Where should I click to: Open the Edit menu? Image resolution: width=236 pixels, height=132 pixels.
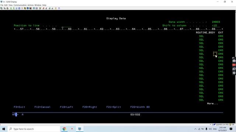click(x=6, y=5)
